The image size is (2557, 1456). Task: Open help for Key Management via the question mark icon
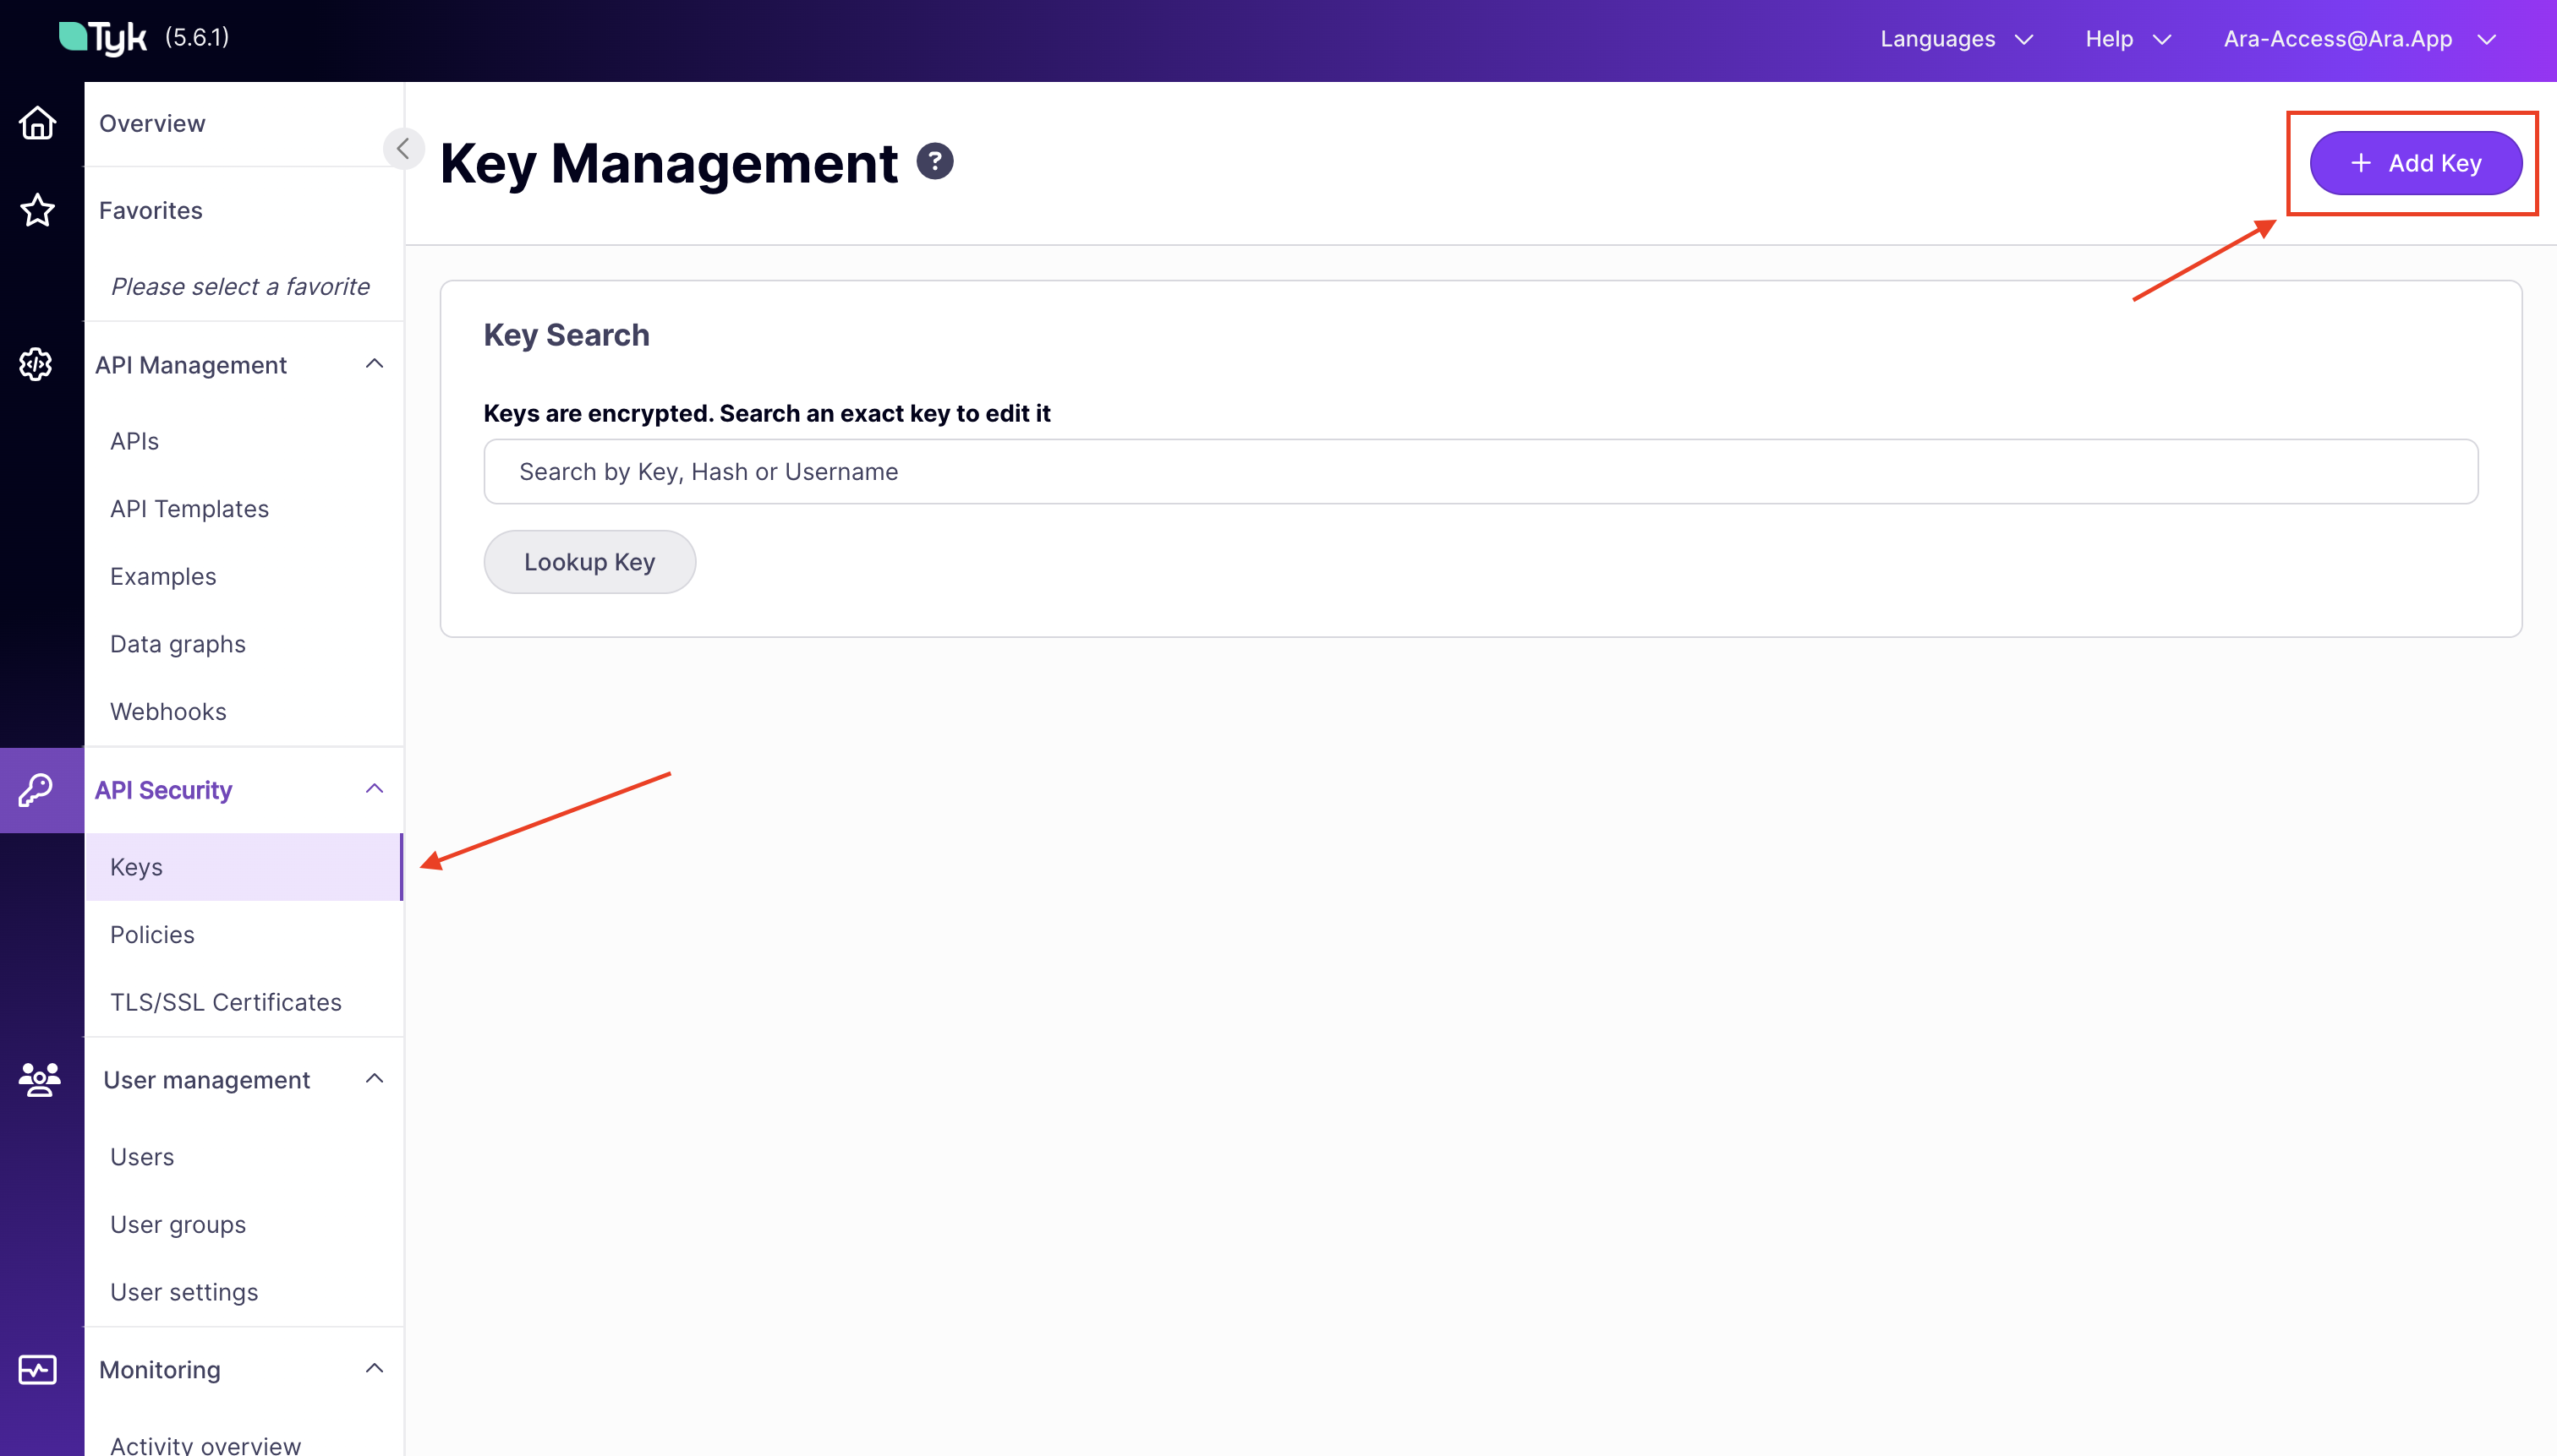point(935,160)
